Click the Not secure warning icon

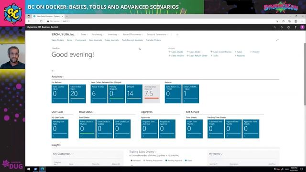[48, 21]
